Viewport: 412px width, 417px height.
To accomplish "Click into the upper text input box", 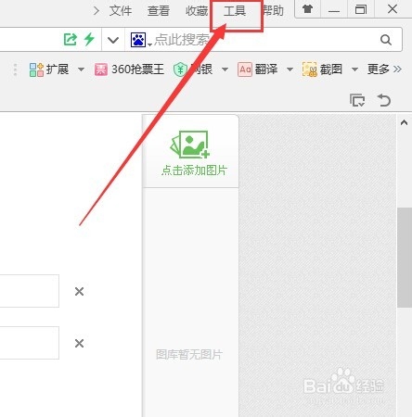I will (x=30, y=291).
